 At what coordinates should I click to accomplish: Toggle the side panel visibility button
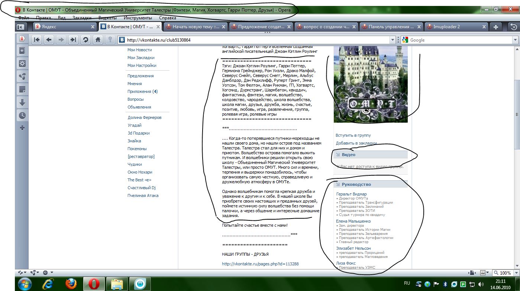tap(20, 27)
